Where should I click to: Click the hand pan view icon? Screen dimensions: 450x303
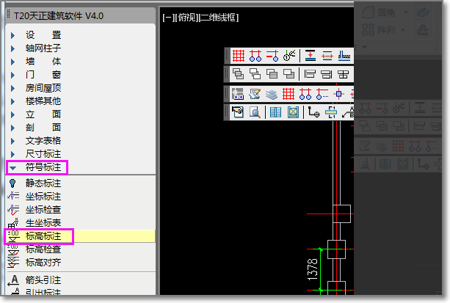tap(238, 112)
